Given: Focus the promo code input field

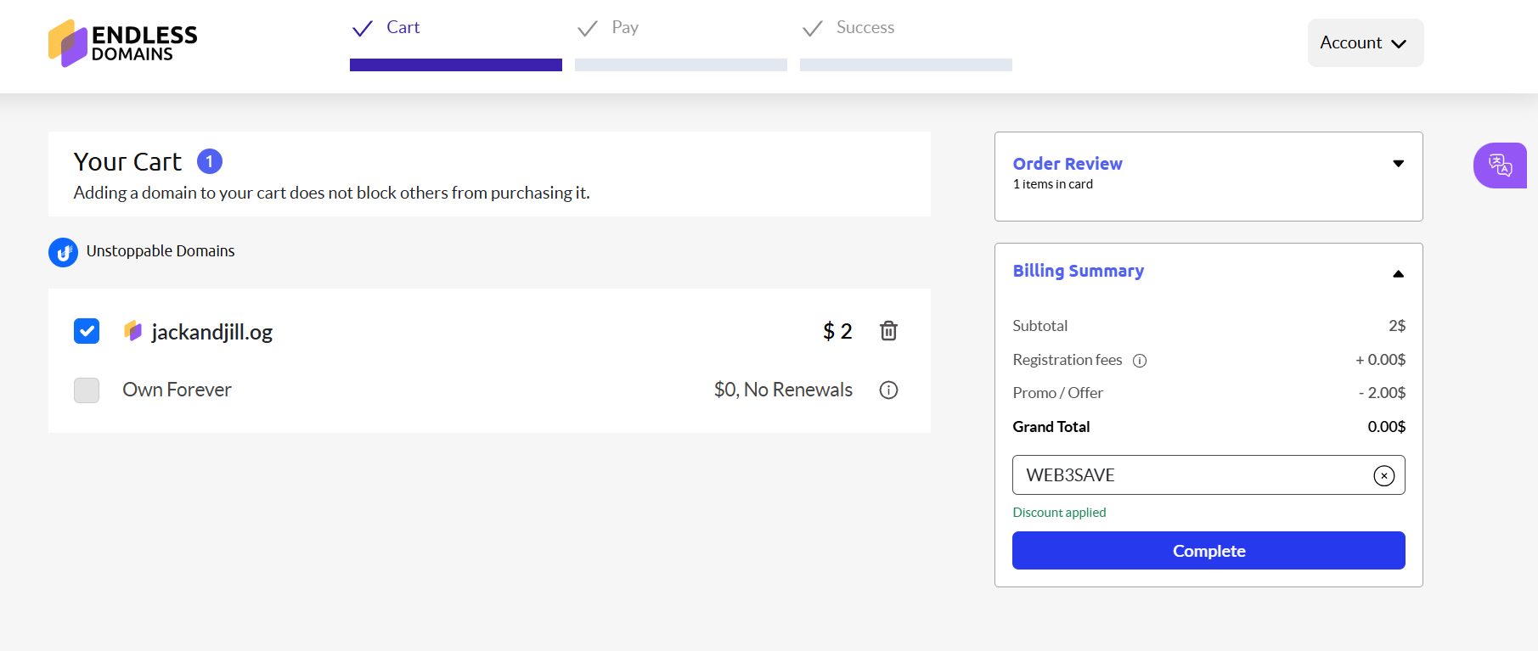Looking at the screenshot, I should [x=1189, y=475].
